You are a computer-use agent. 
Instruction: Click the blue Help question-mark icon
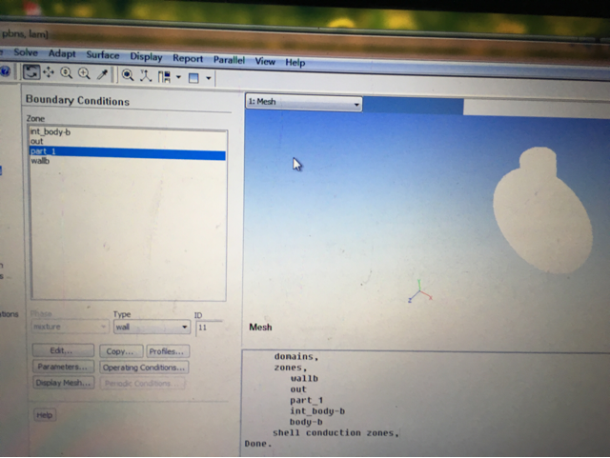pos(5,71)
